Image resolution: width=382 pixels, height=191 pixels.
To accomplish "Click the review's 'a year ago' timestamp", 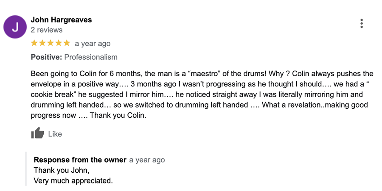I will click(x=93, y=44).
